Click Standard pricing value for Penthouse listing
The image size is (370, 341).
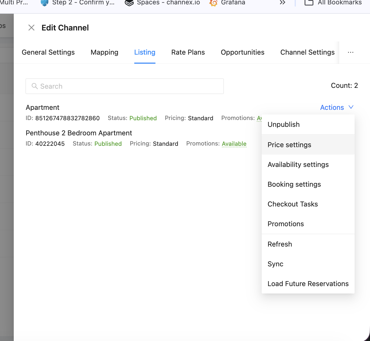pos(165,144)
